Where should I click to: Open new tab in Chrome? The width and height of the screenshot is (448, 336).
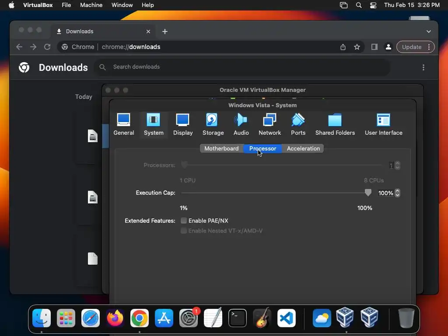165,31
